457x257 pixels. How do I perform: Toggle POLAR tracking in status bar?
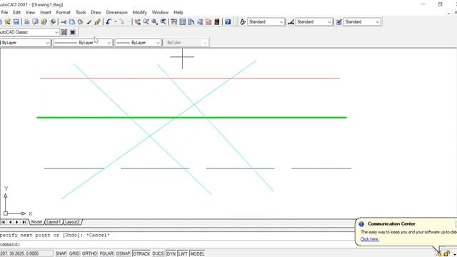106,254
